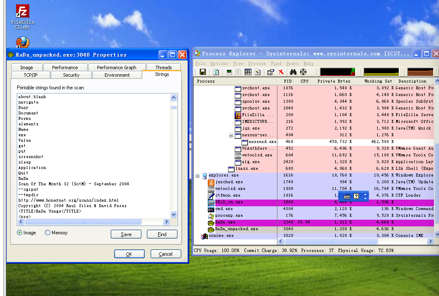This screenshot has width=439, height=296.
Task: Select the vmtoolsd.exe row with PID 1808
Action: [x=314, y=189]
